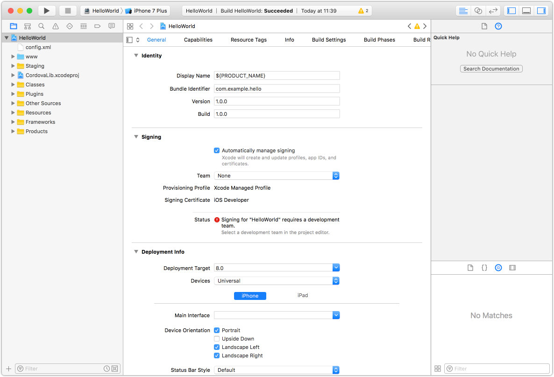554x377 pixels.
Task: Show the object library circle icon
Action: coord(498,268)
